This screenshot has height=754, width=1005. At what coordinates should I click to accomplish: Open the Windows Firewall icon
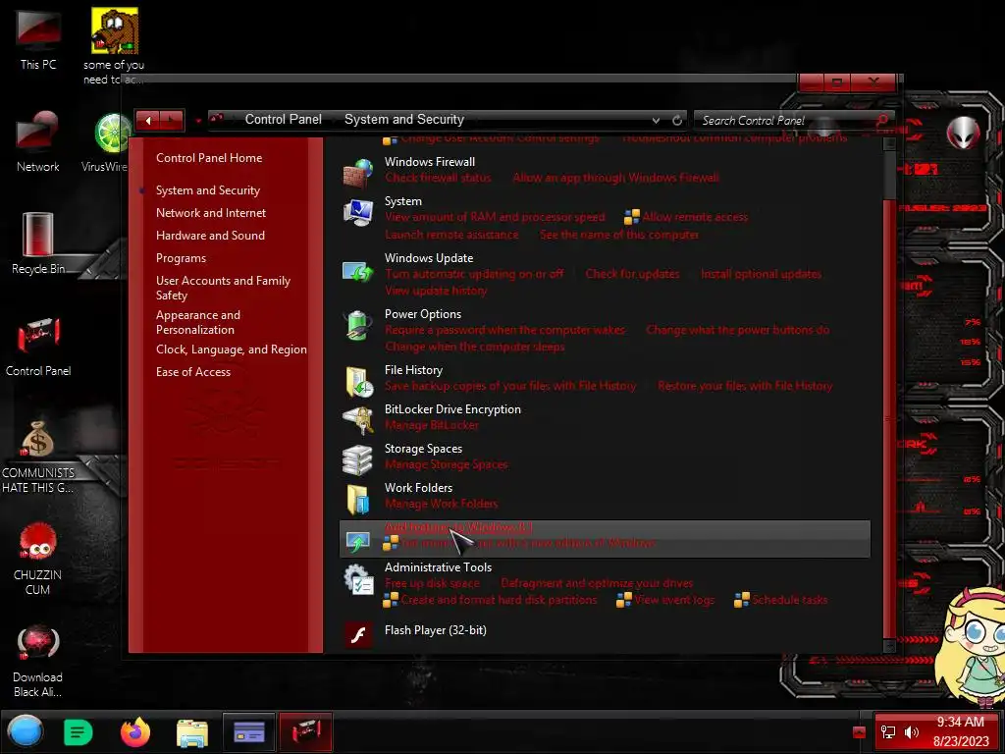pyautogui.click(x=357, y=173)
